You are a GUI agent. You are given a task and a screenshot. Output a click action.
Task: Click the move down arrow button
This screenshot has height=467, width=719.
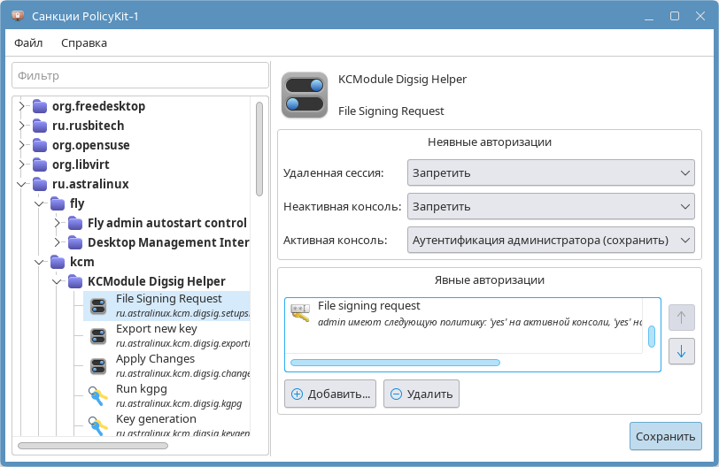[x=681, y=351]
